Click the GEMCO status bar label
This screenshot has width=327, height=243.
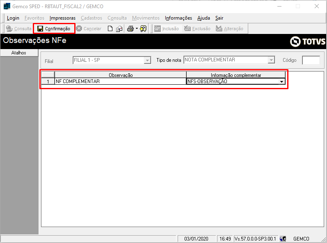pyautogui.click(x=301, y=239)
